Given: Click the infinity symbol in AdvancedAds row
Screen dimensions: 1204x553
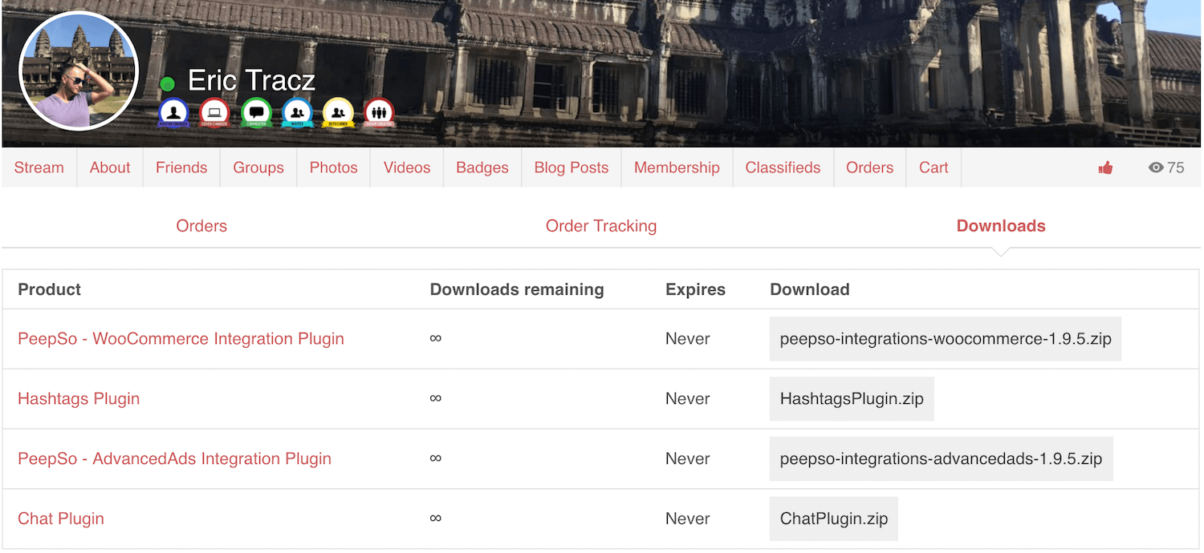Looking at the screenshot, I should (x=436, y=458).
